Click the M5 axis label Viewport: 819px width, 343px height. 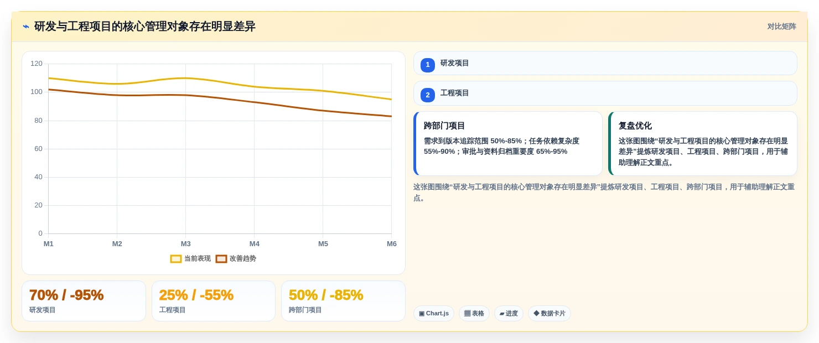tap(323, 244)
